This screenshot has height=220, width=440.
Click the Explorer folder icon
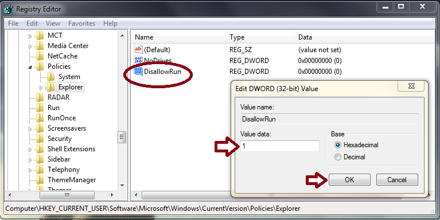pyautogui.click(x=51, y=87)
